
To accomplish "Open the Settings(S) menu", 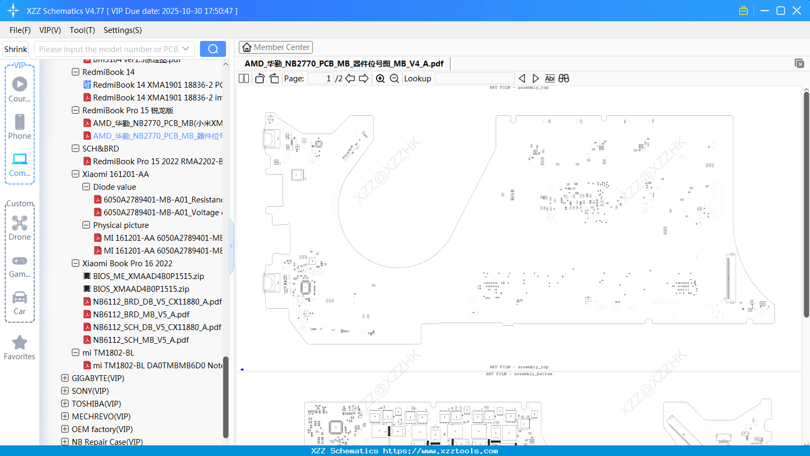I will click(123, 30).
